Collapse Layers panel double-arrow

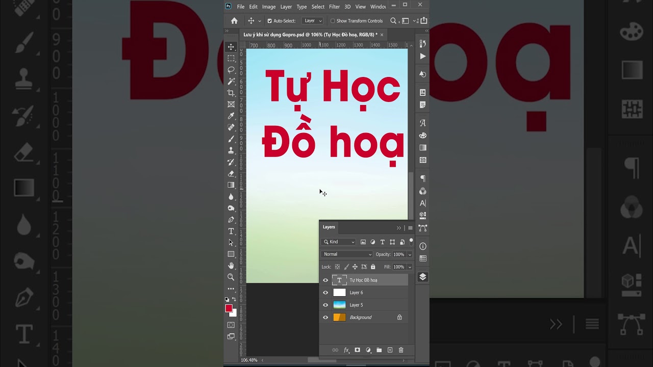(x=399, y=228)
